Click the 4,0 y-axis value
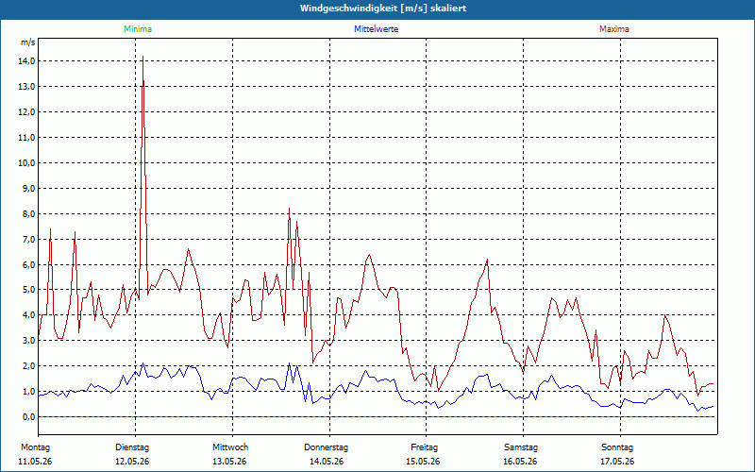 (28, 315)
